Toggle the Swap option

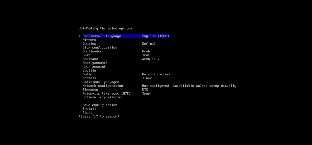click(x=86, y=55)
